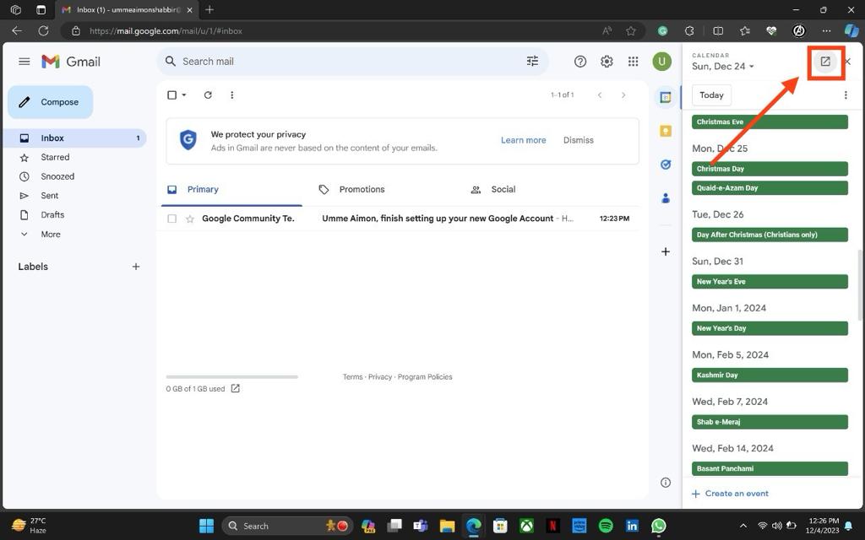Open Google Keep from side panel
This screenshot has height=540, width=865.
666,131
